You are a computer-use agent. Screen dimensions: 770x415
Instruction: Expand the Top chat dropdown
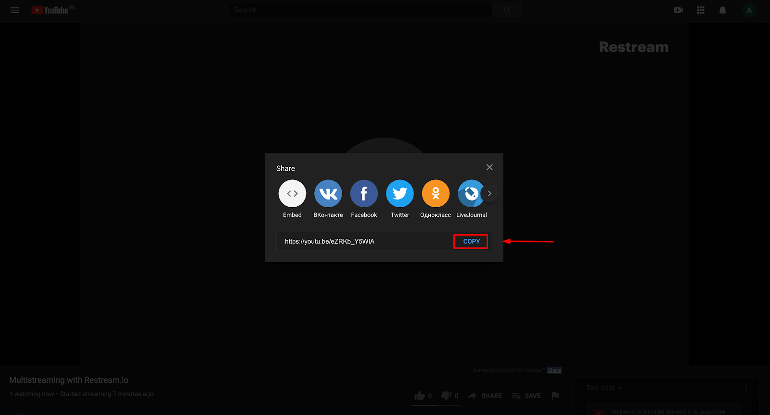(604, 388)
